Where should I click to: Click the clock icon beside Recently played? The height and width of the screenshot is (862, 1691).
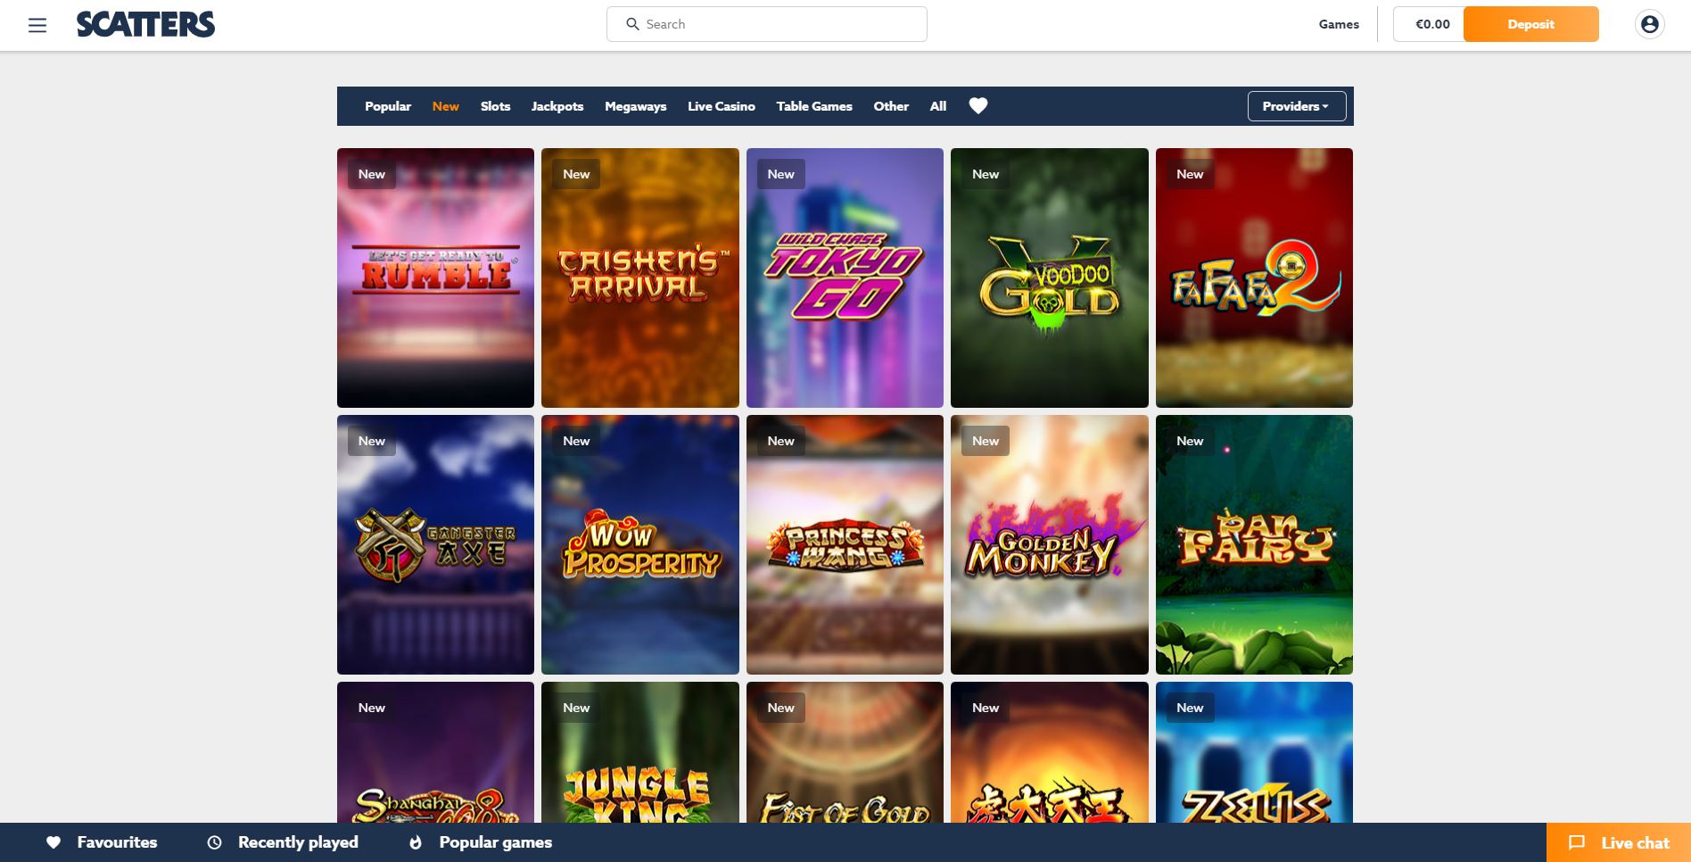coord(214,842)
